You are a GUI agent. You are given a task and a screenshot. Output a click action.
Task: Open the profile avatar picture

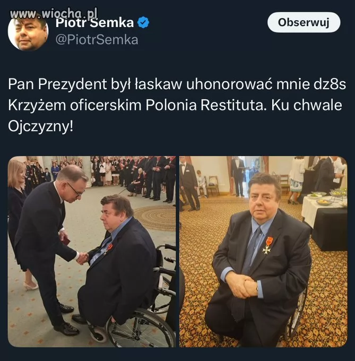pyautogui.click(x=28, y=31)
